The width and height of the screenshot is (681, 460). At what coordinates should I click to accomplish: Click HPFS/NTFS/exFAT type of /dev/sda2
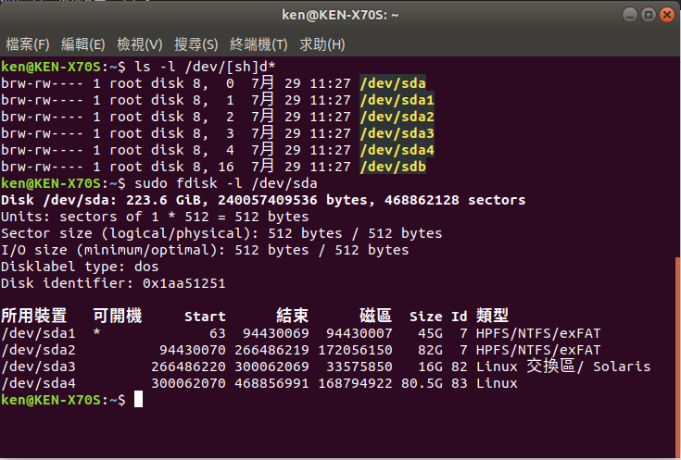pos(538,350)
